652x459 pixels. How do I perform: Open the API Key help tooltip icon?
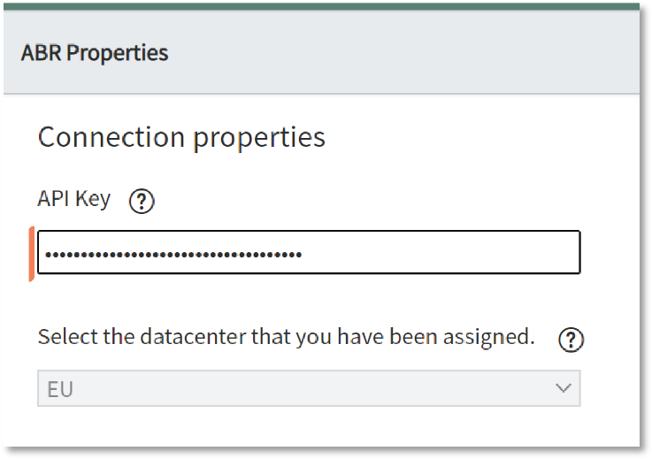pos(142,202)
